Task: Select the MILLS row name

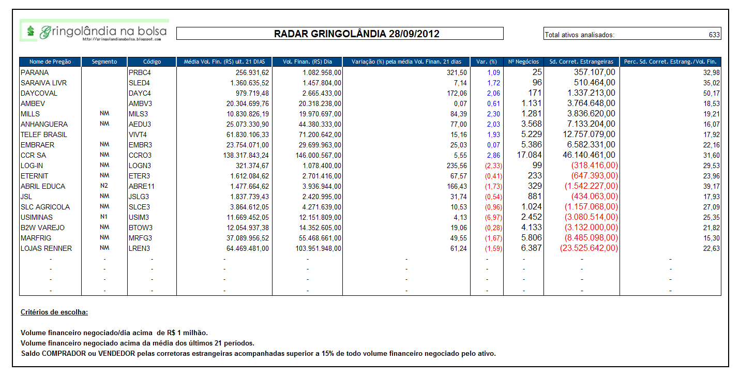Action: click(31, 114)
